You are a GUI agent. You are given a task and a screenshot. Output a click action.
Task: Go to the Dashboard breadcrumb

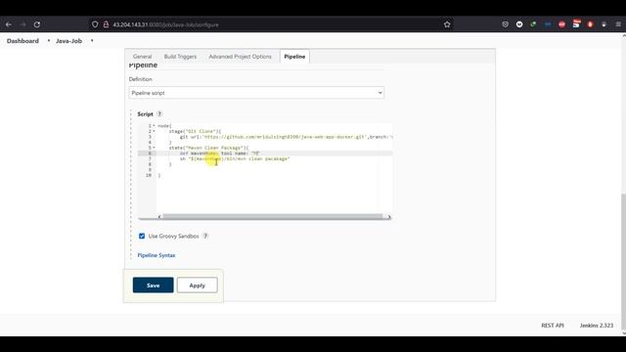click(x=22, y=41)
